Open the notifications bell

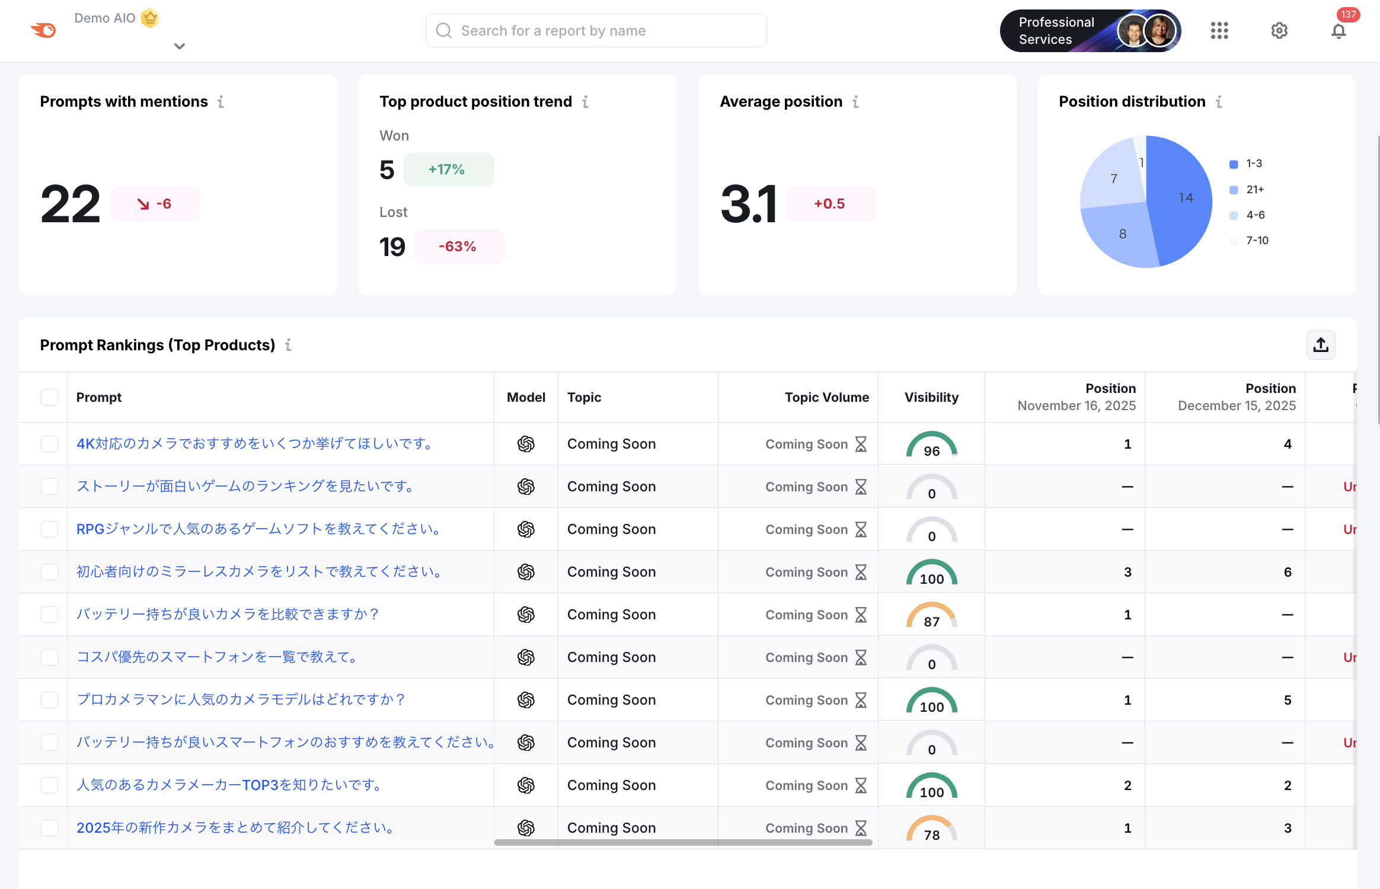coord(1339,31)
